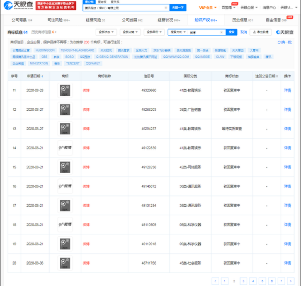The width and height of the screenshot is (301, 286).
Task: Click 导出数据 export button
Action: click(x=261, y=32)
